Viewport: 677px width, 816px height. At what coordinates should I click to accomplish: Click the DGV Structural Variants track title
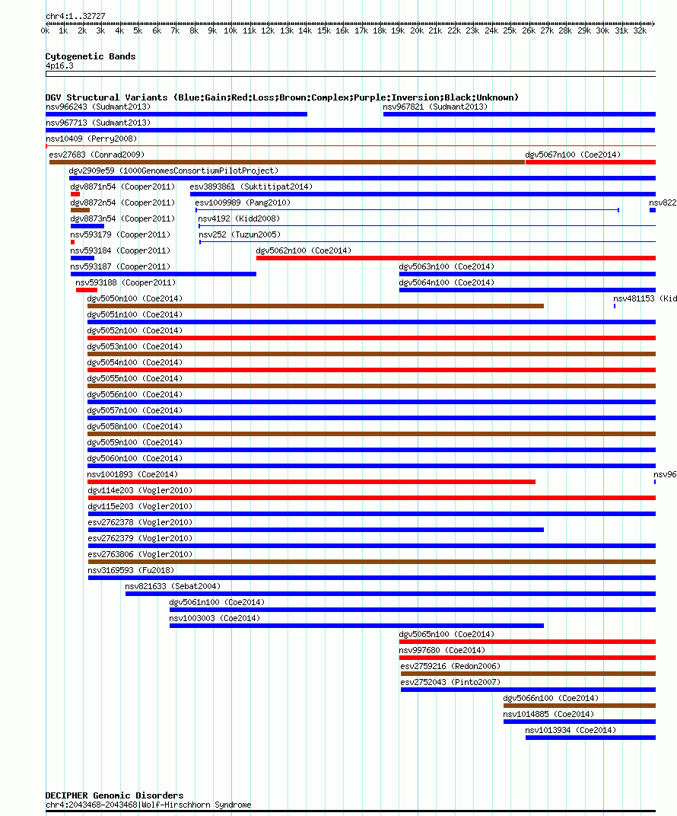point(281,97)
